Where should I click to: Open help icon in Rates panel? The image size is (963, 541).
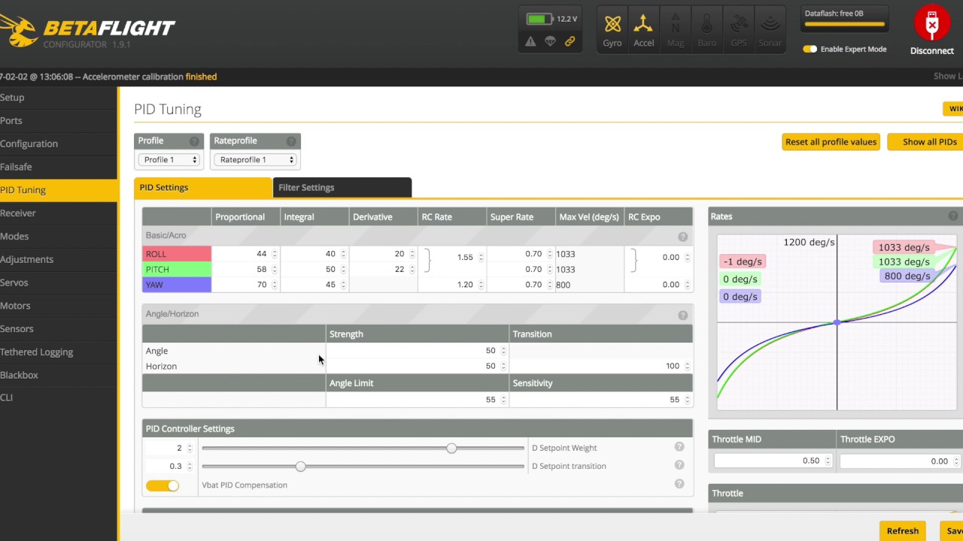coord(953,216)
